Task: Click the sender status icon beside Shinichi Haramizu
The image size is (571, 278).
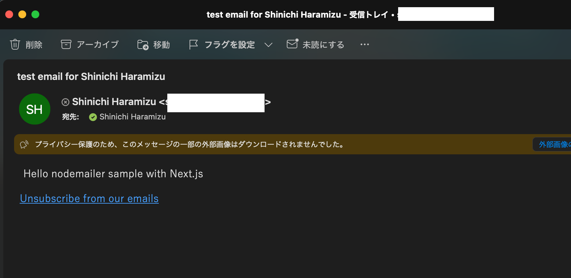Action: 65,102
